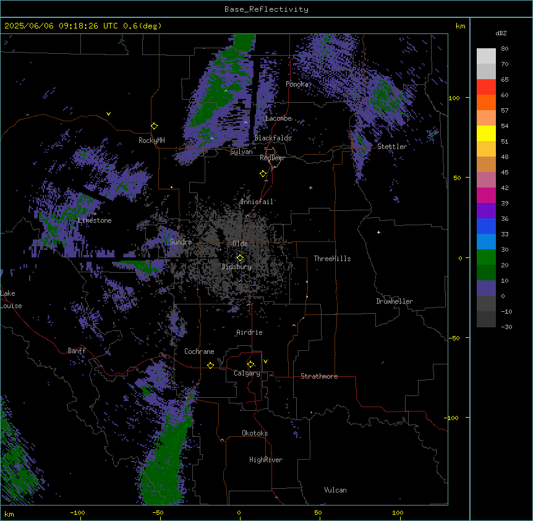
Task: Select the orange 57–60 dBZ legend swatch
Action: [x=486, y=102]
